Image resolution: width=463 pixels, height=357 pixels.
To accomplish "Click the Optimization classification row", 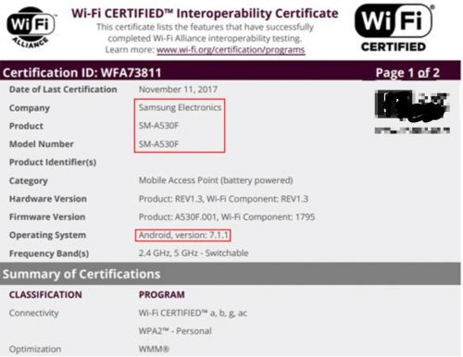I will coord(35,350).
